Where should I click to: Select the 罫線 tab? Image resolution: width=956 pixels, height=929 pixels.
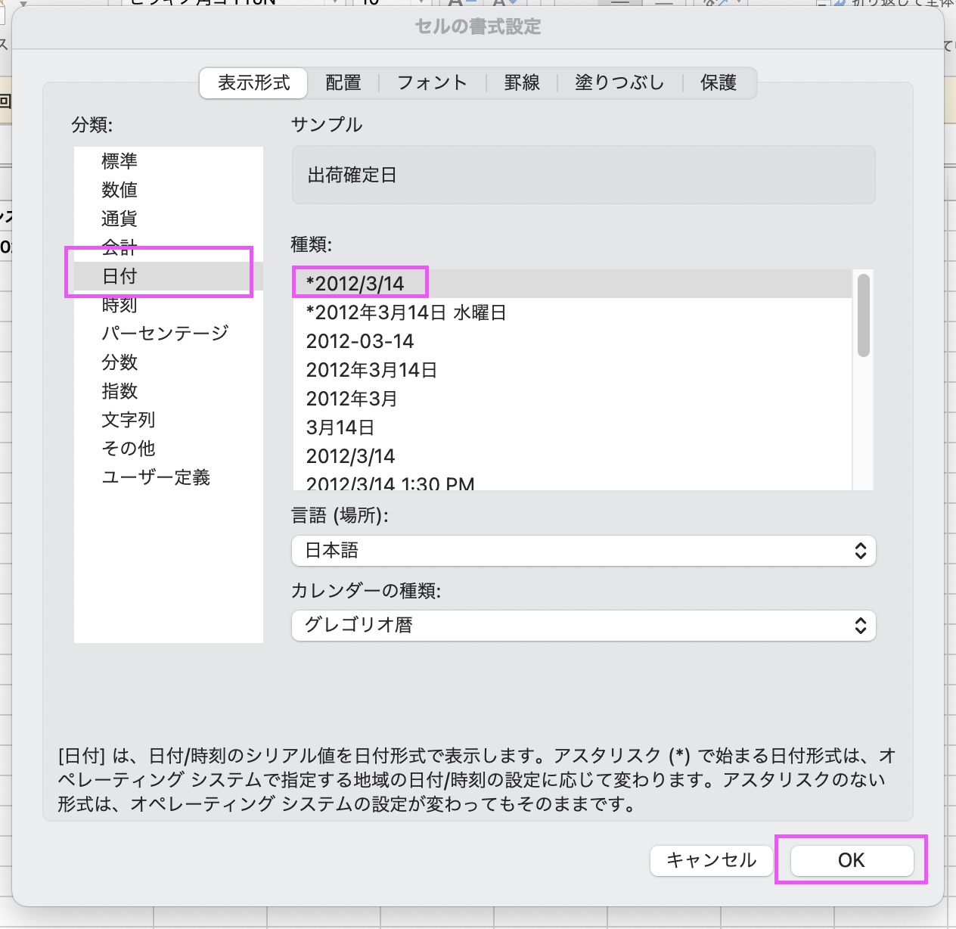522,83
